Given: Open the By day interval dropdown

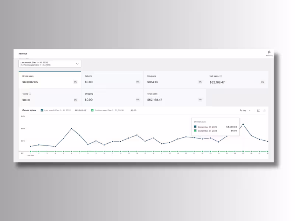Looking at the screenshot, I should coord(244,110).
